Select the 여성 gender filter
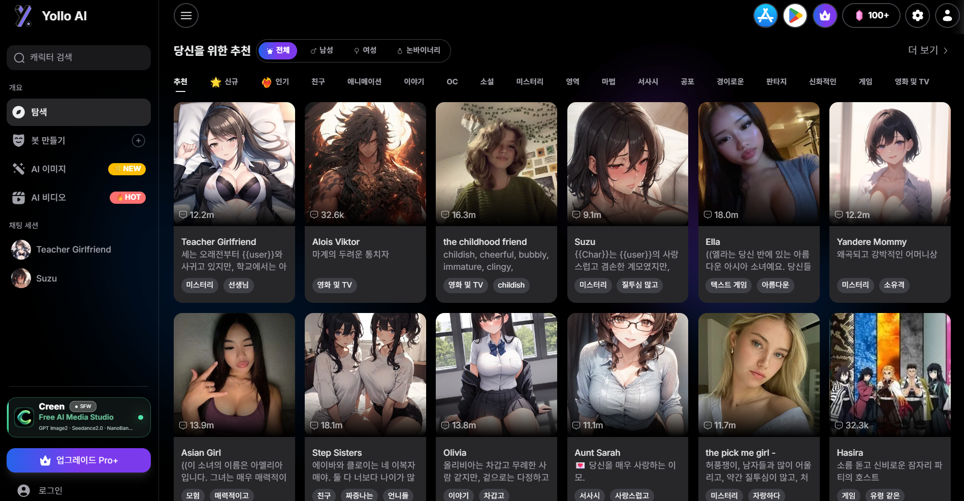Screen dimensions: 964x501 [x=365, y=50]
